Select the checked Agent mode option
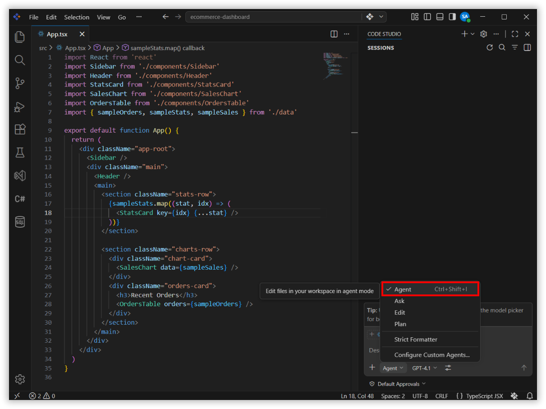This screenshot has width=546, height=409. pos(430,289)
